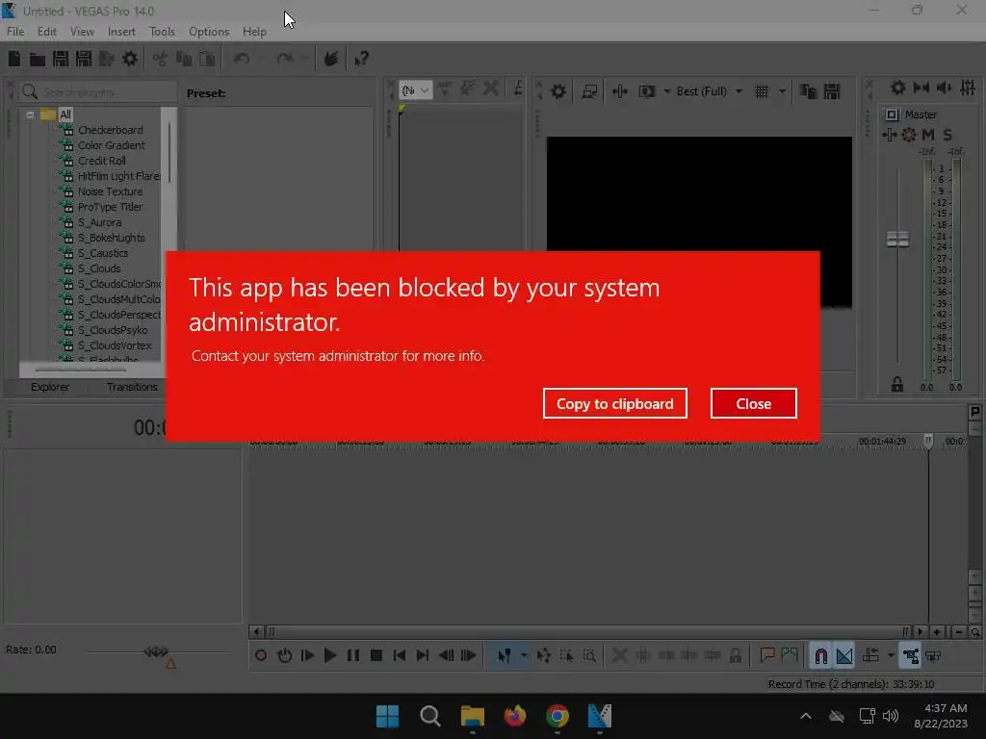Click Pause in the transport bar
The image size is (986, 739).
(x=353, y=656)
